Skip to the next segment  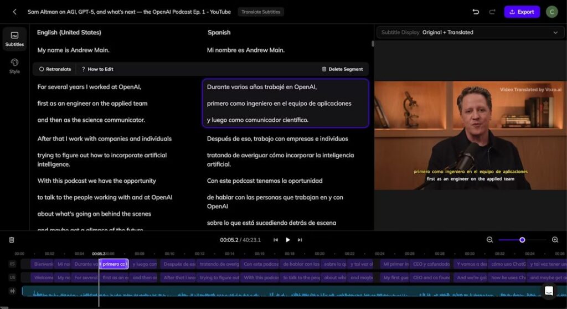pos(300,240)
